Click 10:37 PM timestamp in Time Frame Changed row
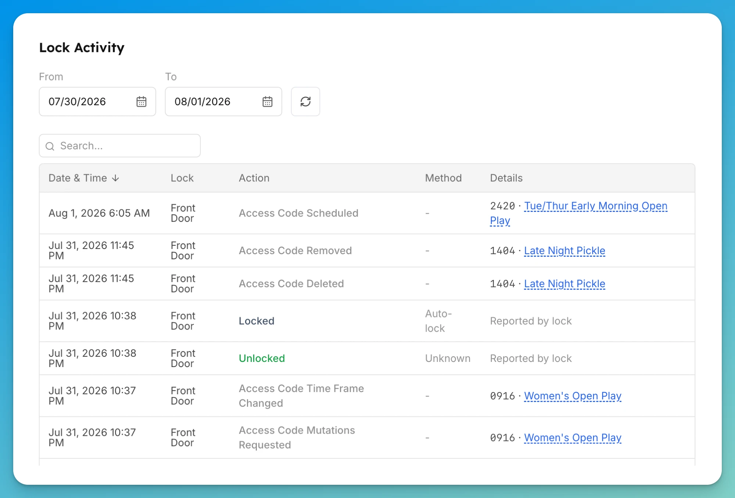The image size is (735, 498). click(92, 396)
